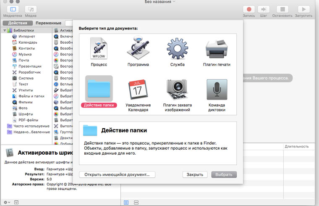319x206 pixels.
Task: Switch log to list view icon
Action: [x=126, y=203]
